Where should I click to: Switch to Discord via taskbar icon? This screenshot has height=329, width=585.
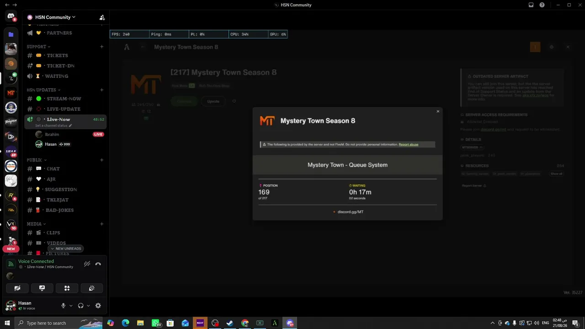290,323
